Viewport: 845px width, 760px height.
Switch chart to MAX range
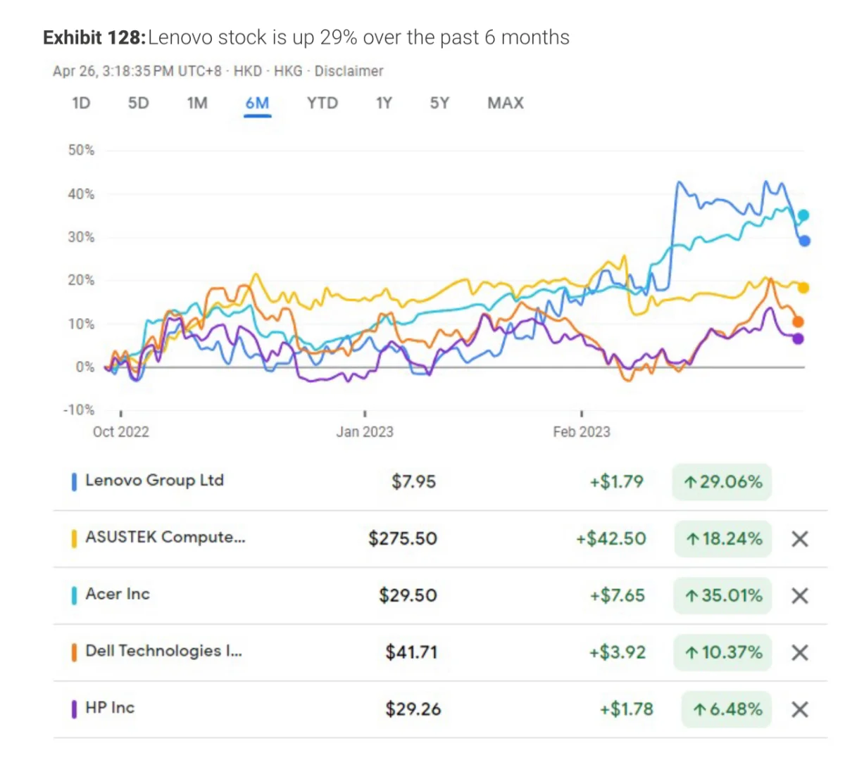pyautogui.click(x=506, y=103)
